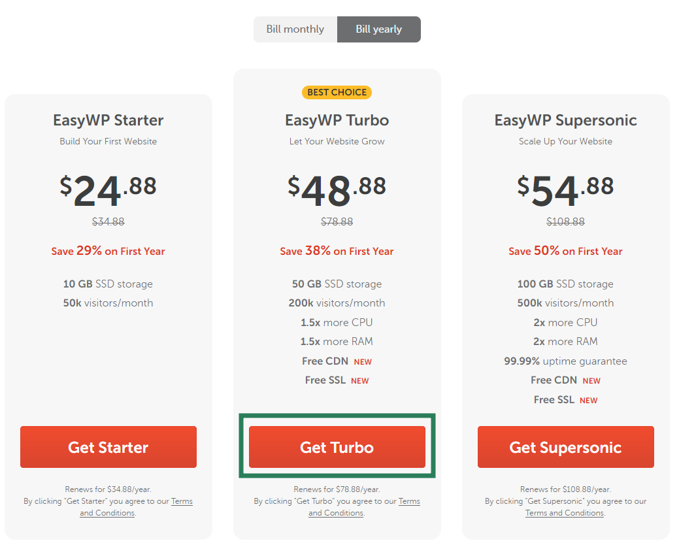Switch billing to Bill monthly
Viewport: 679px width, 545px height.
tap(295, 29)
